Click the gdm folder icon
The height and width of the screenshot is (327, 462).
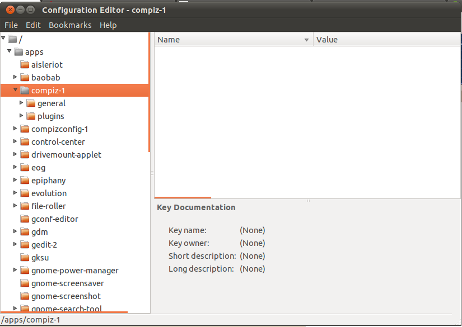25,232
